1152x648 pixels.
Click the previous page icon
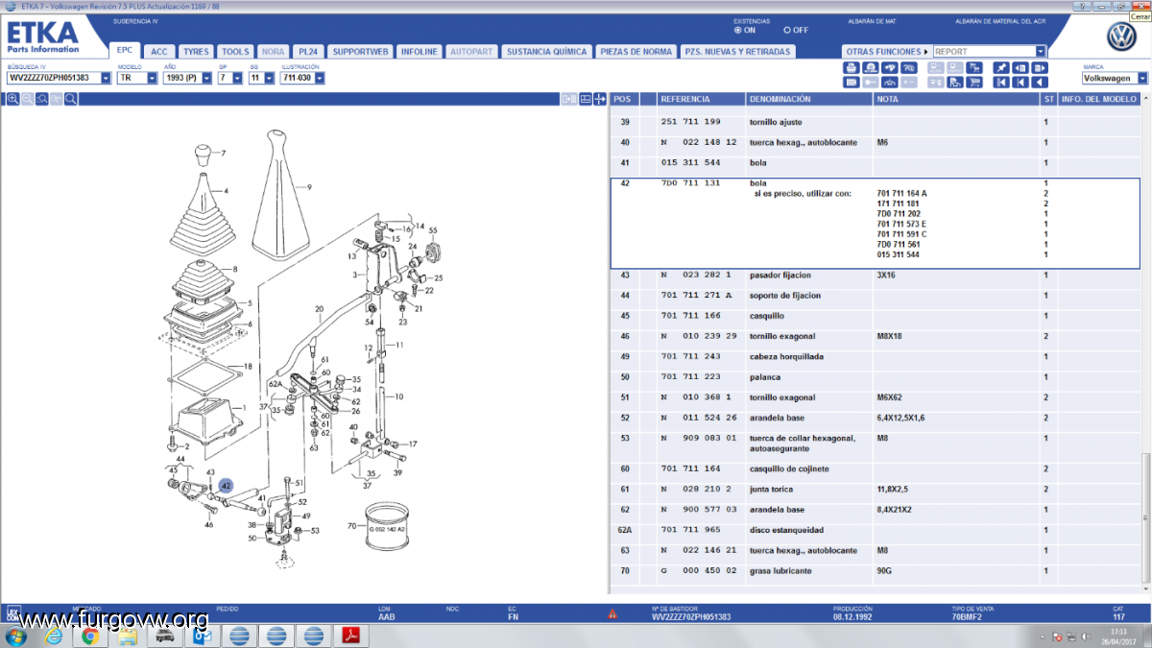1020,68
